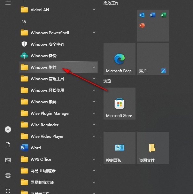
Task: Select the Windows 轻松使用 folder entry
Action: pyautogui.click(x=58, y=90)
